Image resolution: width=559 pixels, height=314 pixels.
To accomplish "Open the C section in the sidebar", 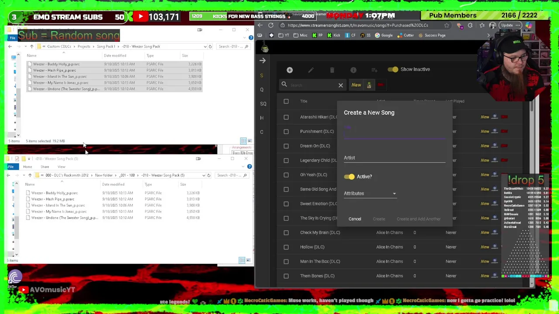I will (262, 132).
